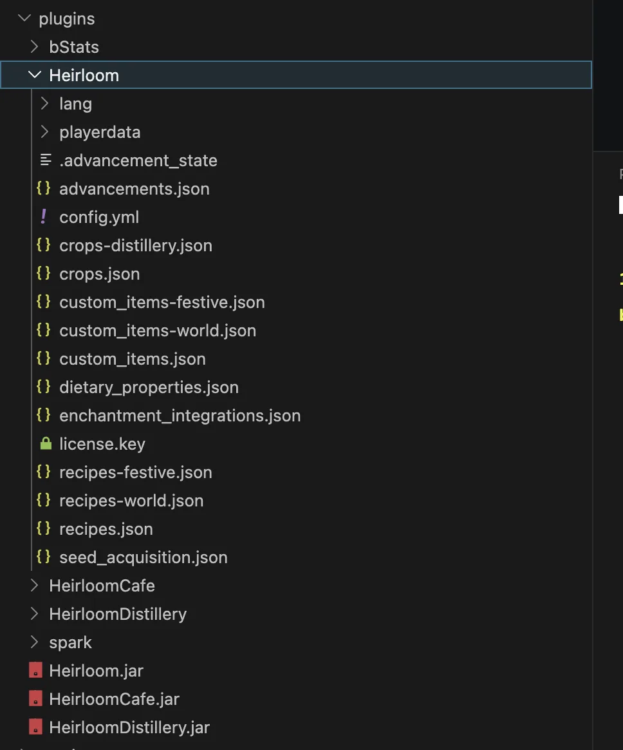The image size is (623, 750).
Task: Open custom_items-festive.json file name
Action: (162, 302)
